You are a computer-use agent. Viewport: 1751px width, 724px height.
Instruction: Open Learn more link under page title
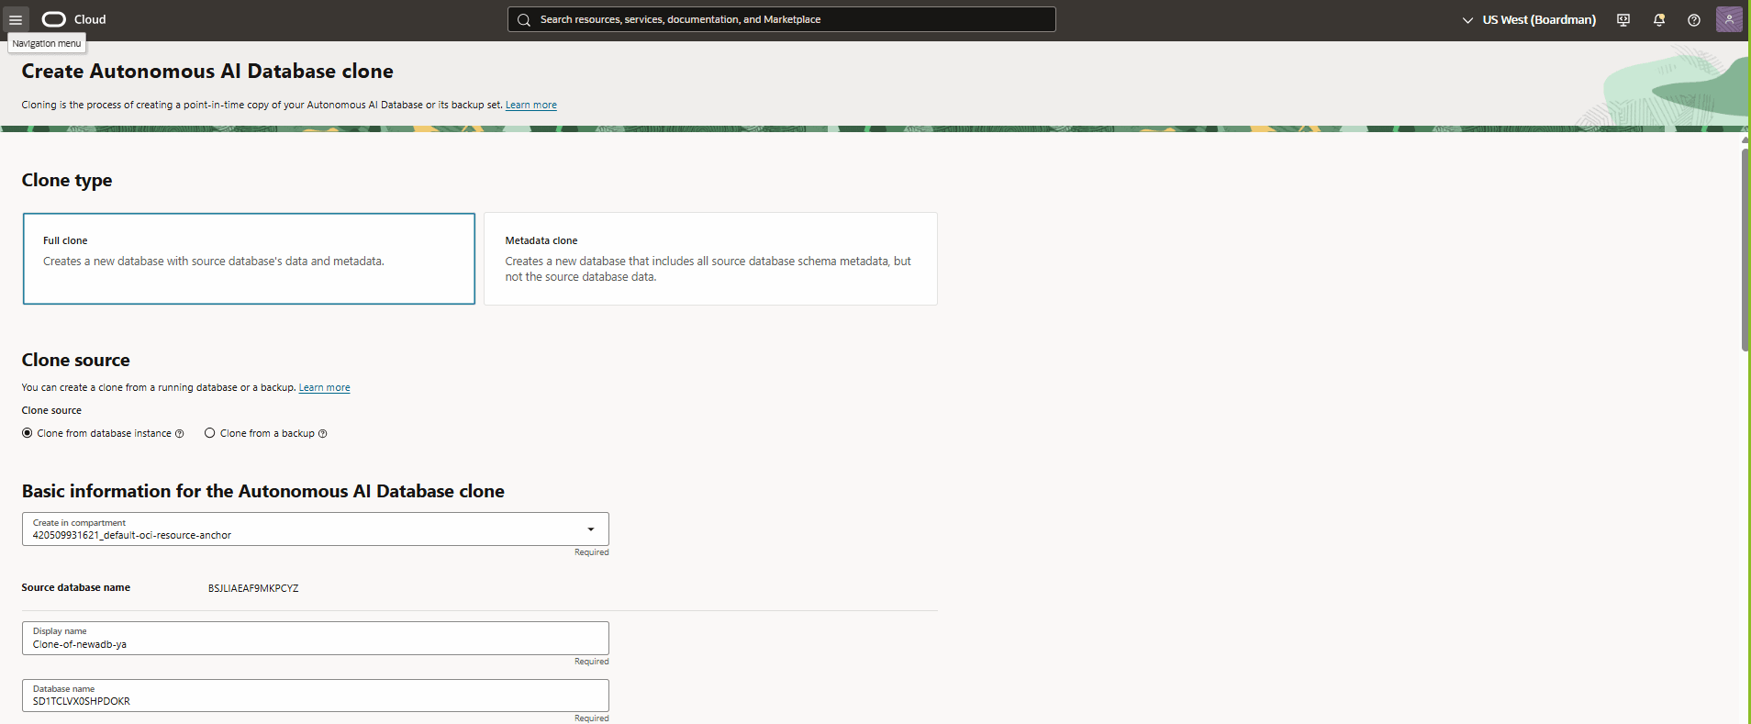coord(531,105)
